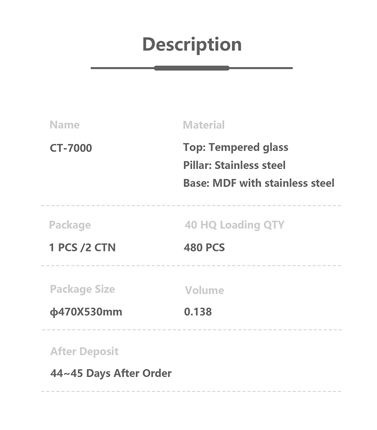The width and height of the screenshot is (377, 430).
Task: Click the thick bar under Description heading
Action: (x=191, y=68)
